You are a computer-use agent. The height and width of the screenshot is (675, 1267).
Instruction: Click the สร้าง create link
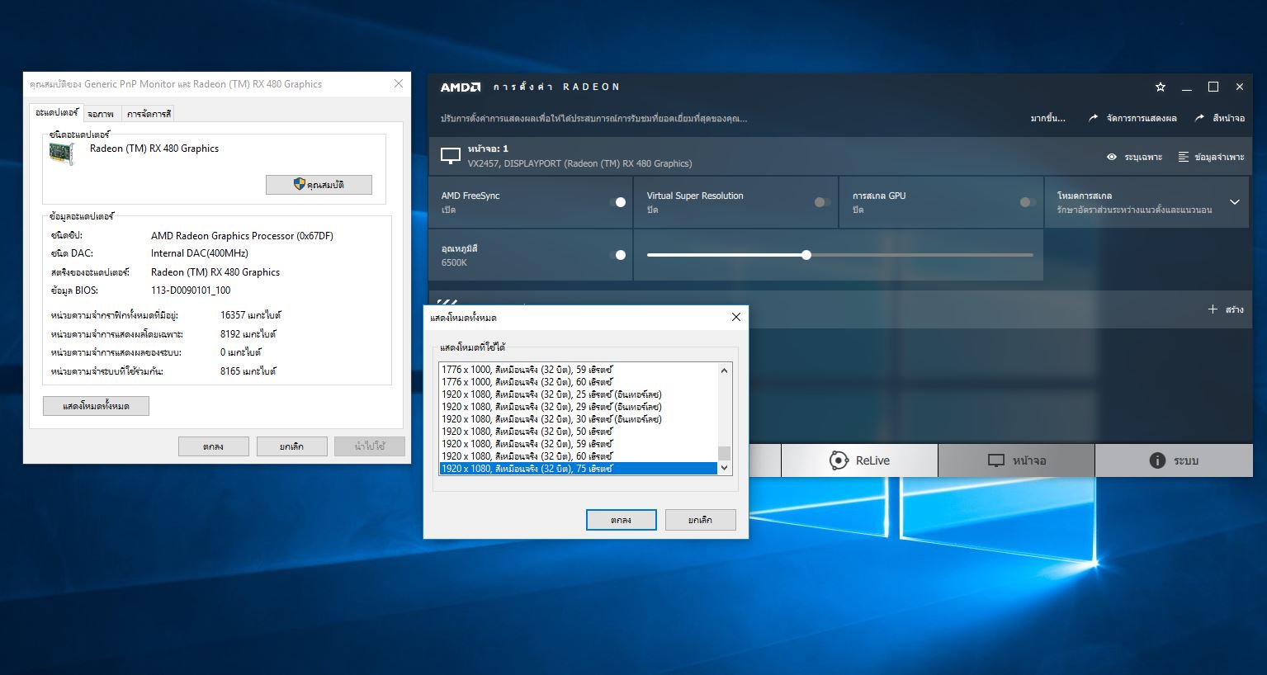point(1235,309)
